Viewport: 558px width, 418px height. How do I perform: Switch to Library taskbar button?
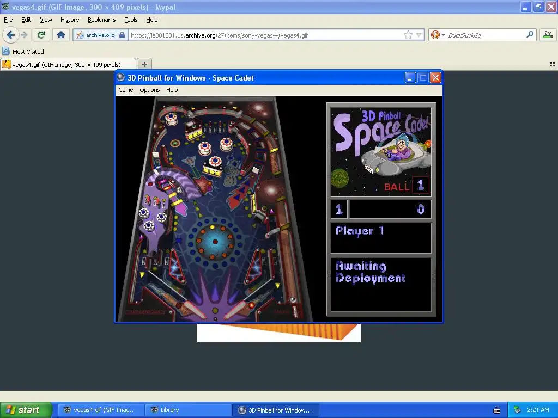click(188, 410)
